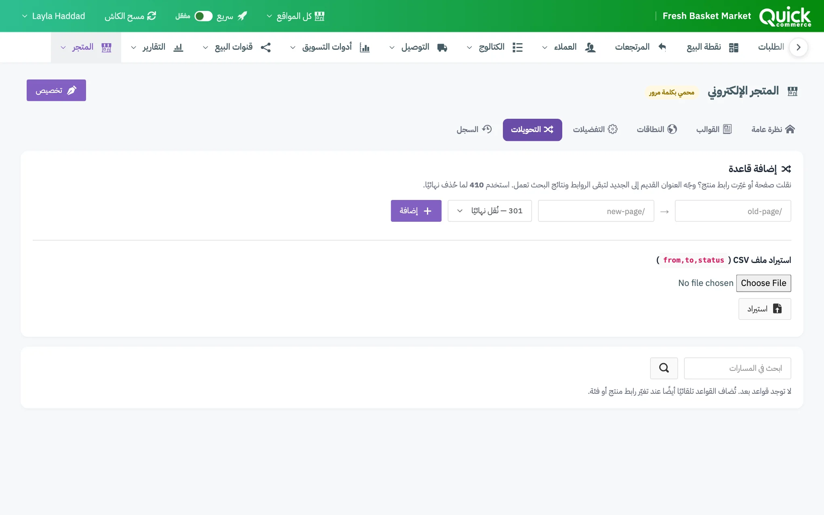Open the الطلبات orders menu item
Image resolution: width=824 pixels, height=515 pixels.
click(771, 47)
